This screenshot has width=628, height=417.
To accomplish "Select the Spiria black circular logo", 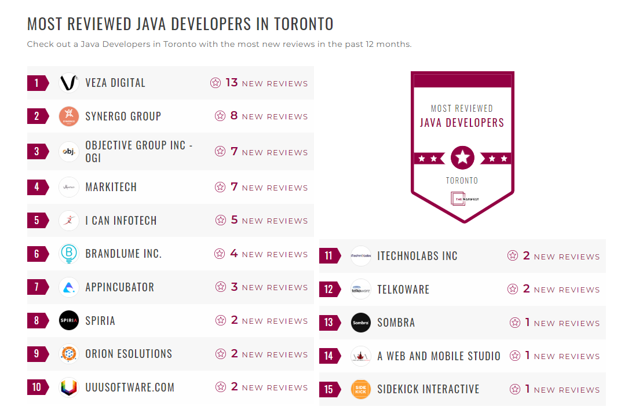I will (x=68, y=320).
